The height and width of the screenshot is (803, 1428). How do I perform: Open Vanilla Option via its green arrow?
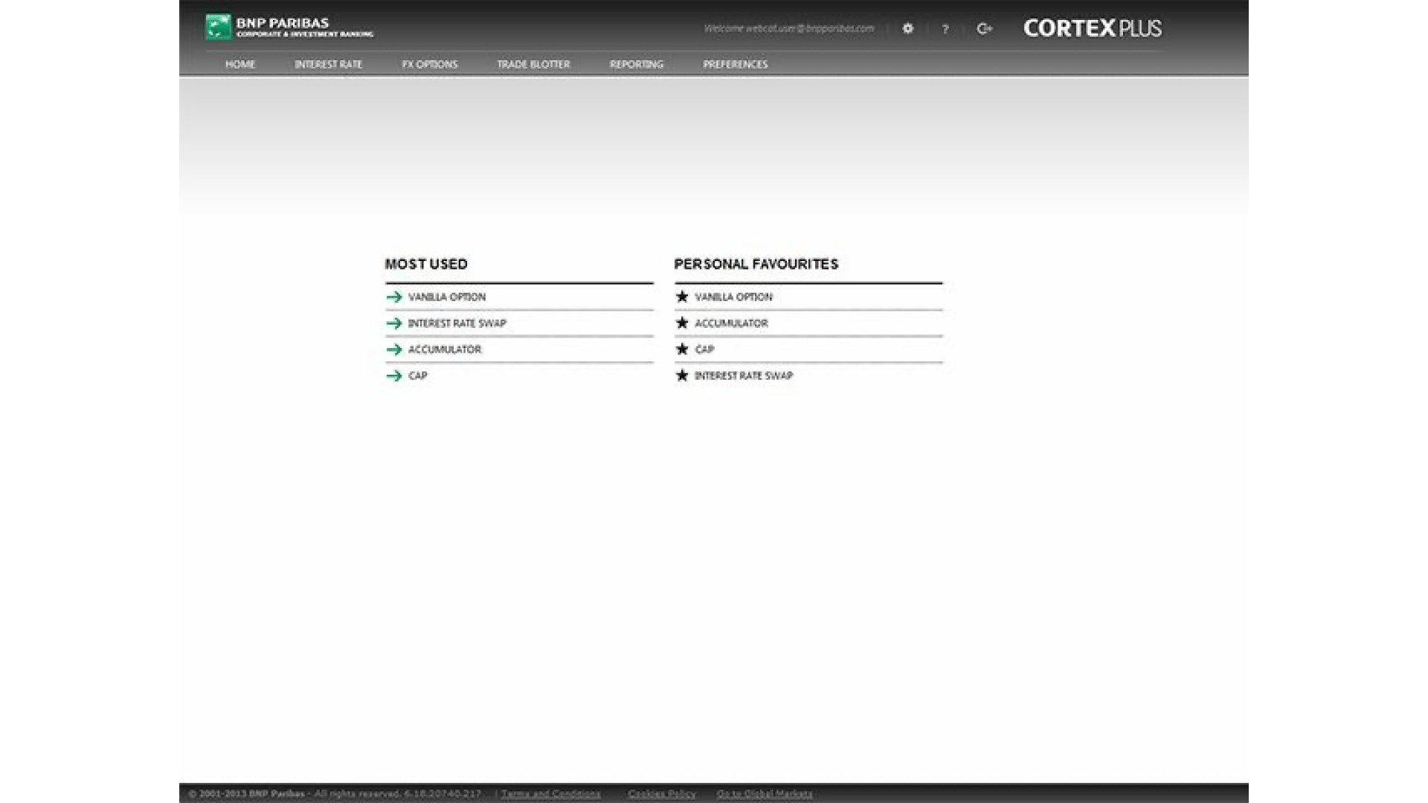pyautogui.click(x=393, y=297)
